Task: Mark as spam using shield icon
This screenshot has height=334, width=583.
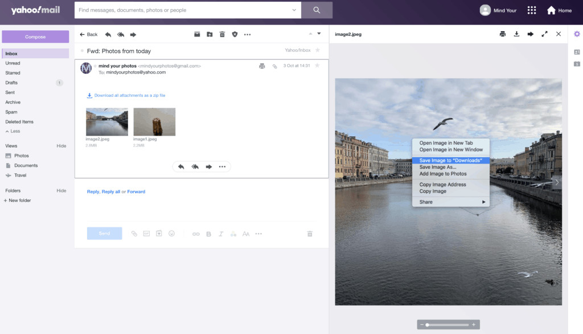Action: tap(235, 34)
